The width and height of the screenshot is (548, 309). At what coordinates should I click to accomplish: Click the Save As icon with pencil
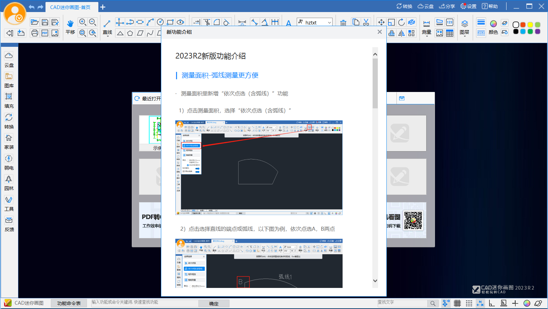55,22
